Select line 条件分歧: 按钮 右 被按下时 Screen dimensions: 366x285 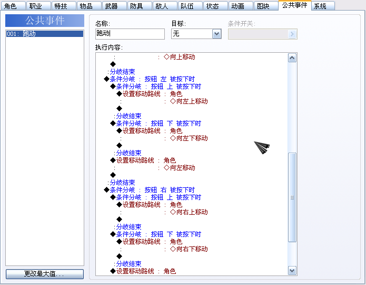[x=150, y=190]
